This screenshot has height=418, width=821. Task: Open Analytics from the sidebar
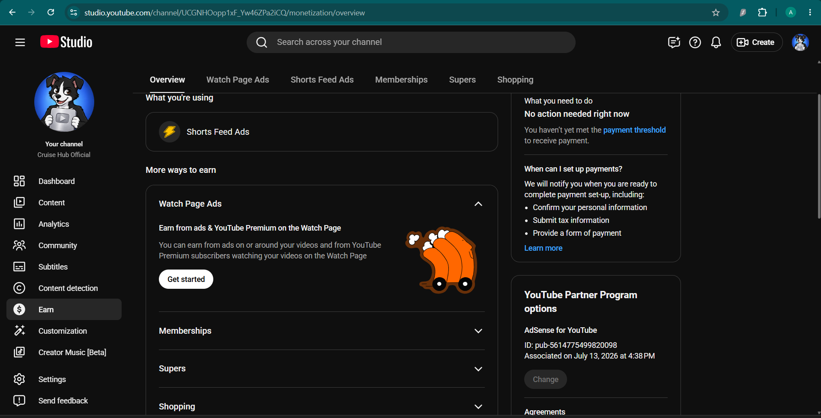[64, 224]
